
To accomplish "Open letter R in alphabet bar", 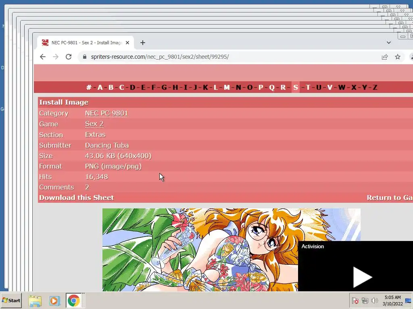I will pyautogui.click(x=283, y=87).
